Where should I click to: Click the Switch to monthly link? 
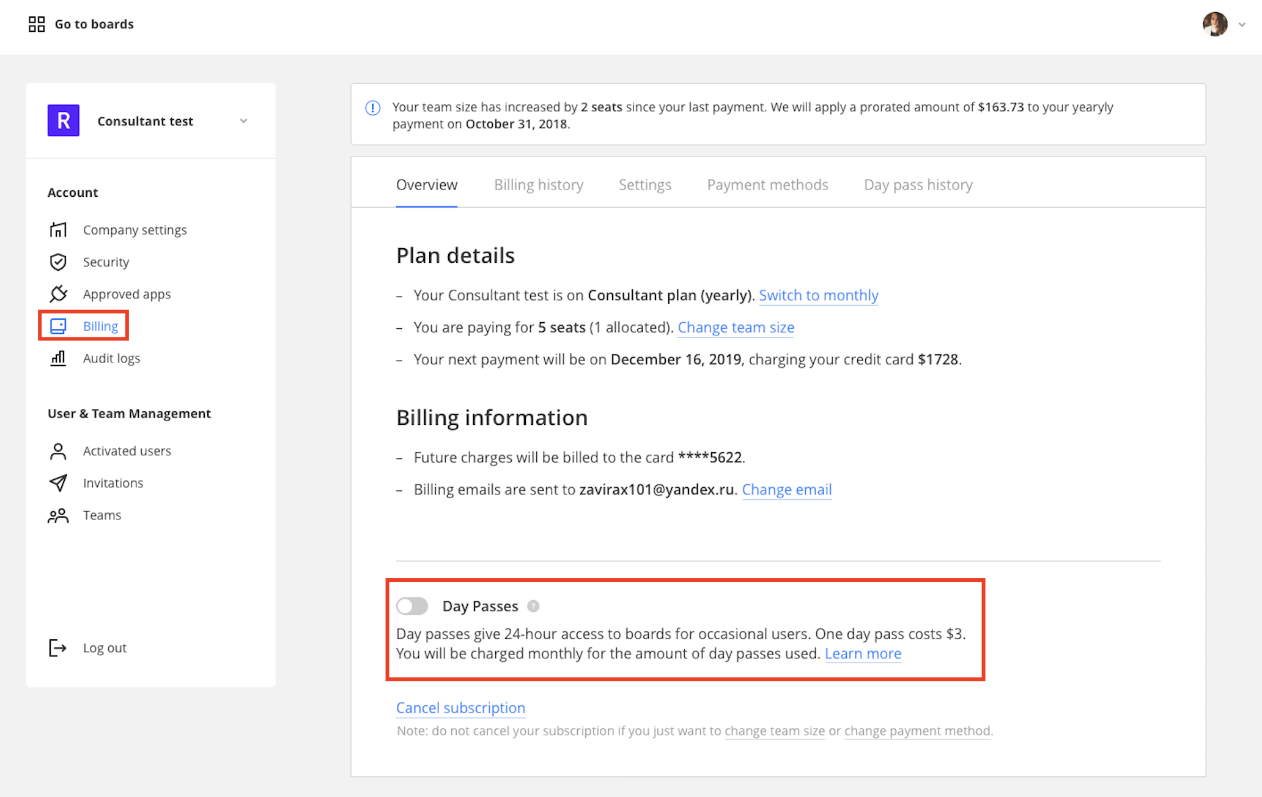point(818,295)
